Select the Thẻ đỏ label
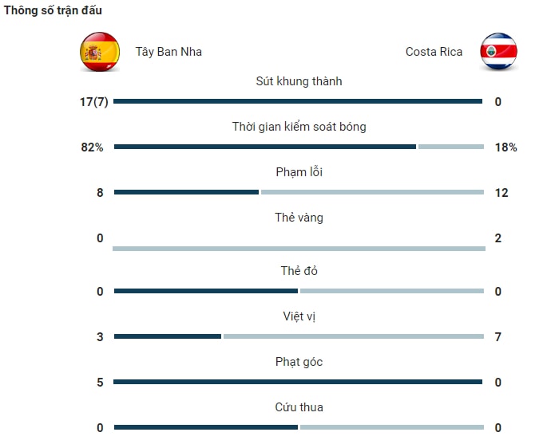Image resolution: width=551 pixels, height=436 pixels. [299, 271]
